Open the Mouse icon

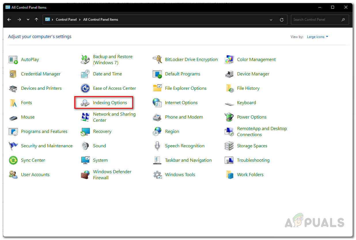coord(13,117)
